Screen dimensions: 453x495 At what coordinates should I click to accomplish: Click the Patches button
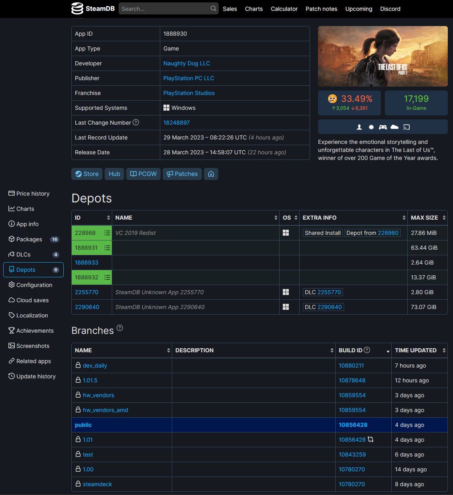tap(182, 174)
